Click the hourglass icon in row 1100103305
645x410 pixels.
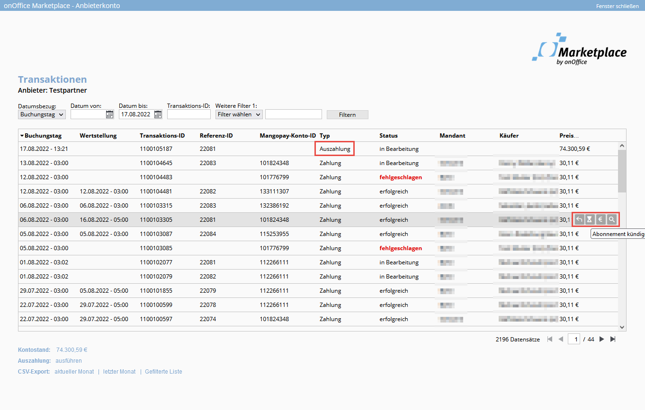[x=590, y=219]
